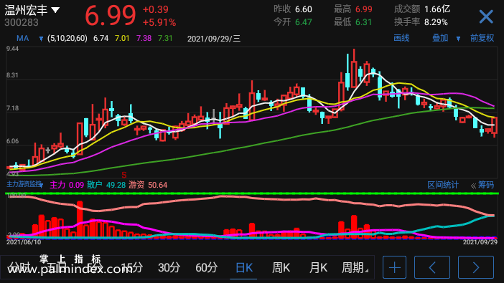
Task: Select the 月K tab
Action: click(318, 267)
